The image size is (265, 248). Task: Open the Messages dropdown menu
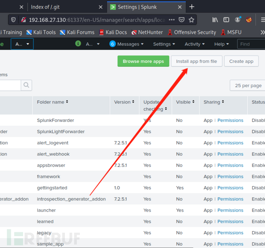[x=127, y=44]
